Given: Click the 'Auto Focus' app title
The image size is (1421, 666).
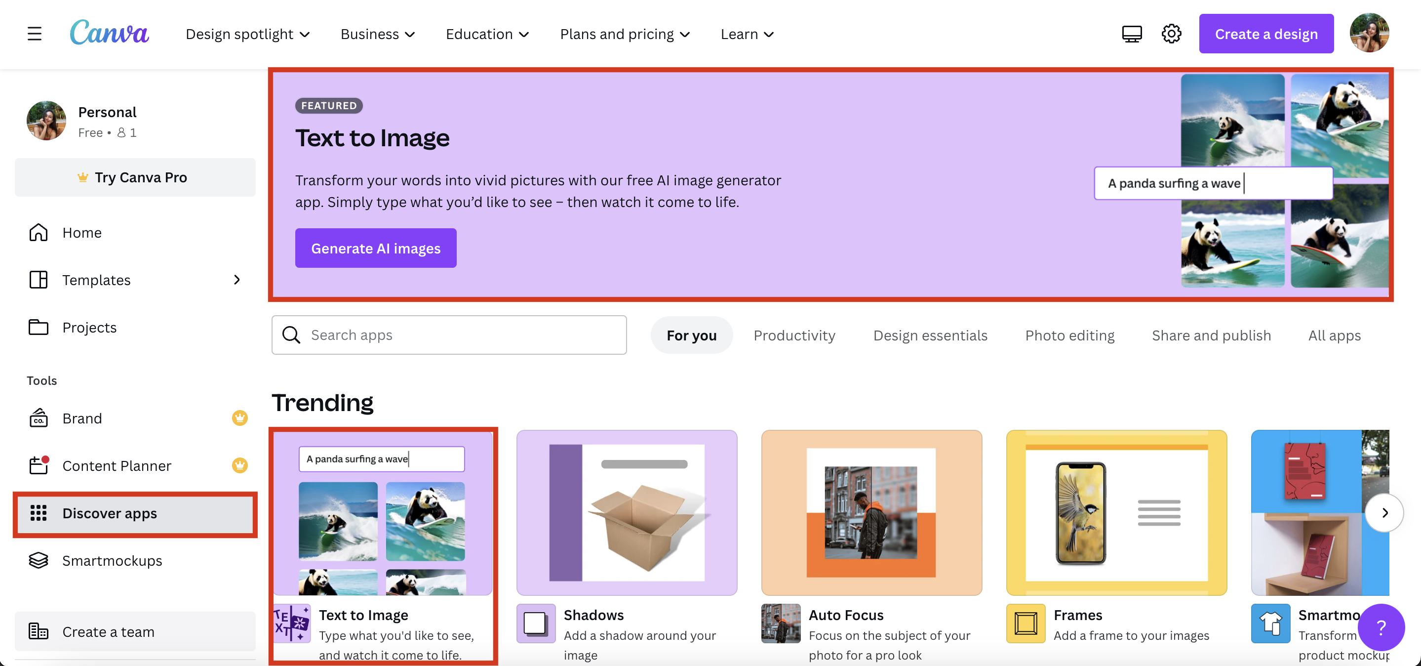Looking at the screenshot, I should click(x=846, y=615).
